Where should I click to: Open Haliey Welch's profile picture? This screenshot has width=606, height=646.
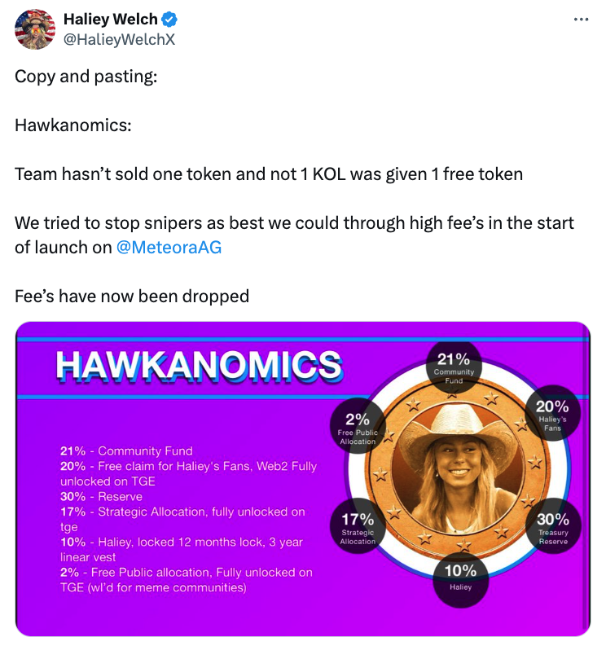[35, 29]
